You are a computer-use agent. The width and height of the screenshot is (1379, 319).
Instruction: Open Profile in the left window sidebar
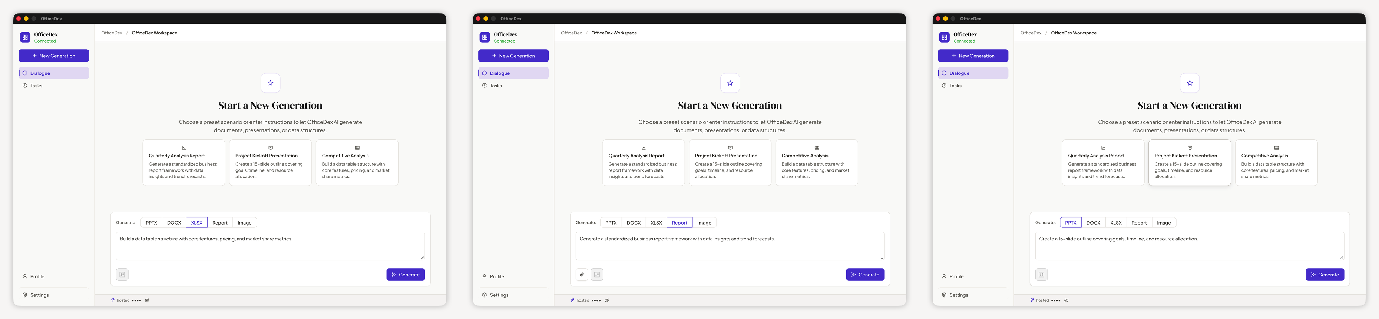pyautogui.click(x=53, y=277)
